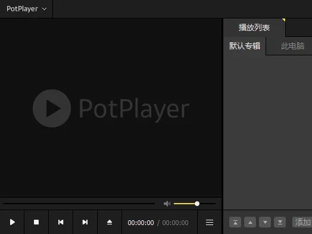Image resolution: width=312 pixels, height=234 pixels.
Task: Move the playlist item to the bottom
Action: [280, 222]
